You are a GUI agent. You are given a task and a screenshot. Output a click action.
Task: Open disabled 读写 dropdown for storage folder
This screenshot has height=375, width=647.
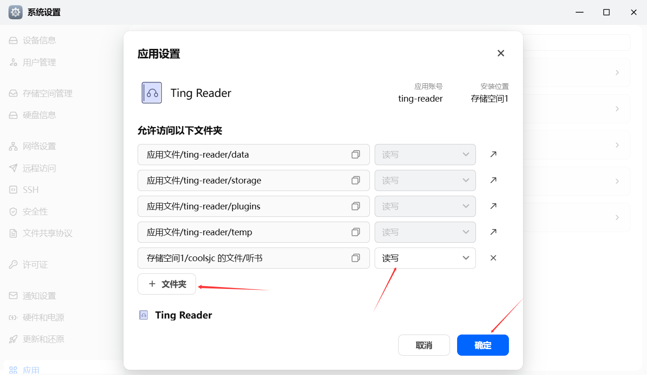[425, 180]
